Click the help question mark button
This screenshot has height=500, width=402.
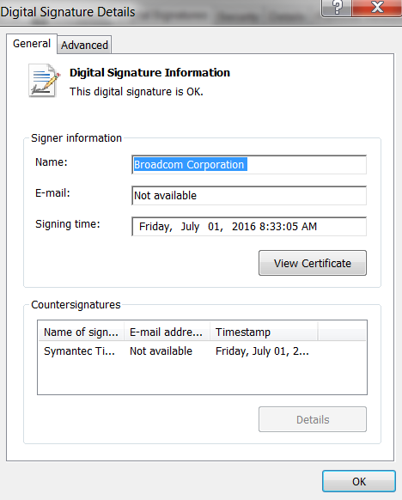337,8
